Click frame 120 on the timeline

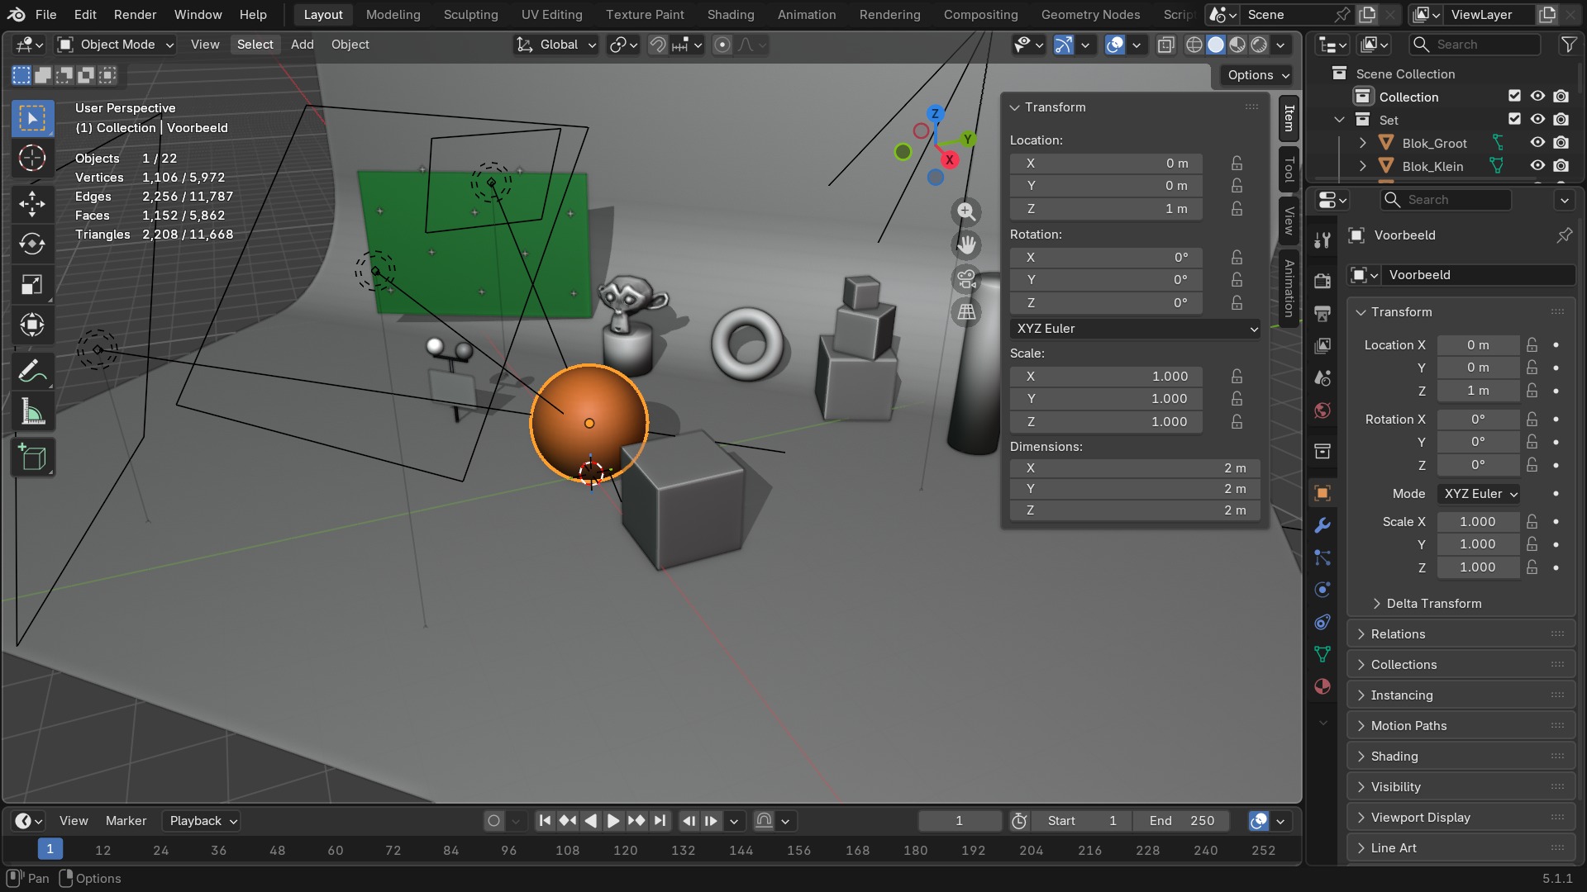625,851
